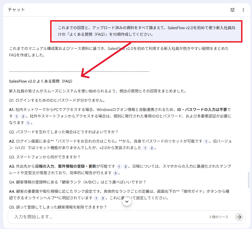252x229 pixels.
Task: Click question Q1. ログインするためのIDとパスワード
Action: coord(57,100)
